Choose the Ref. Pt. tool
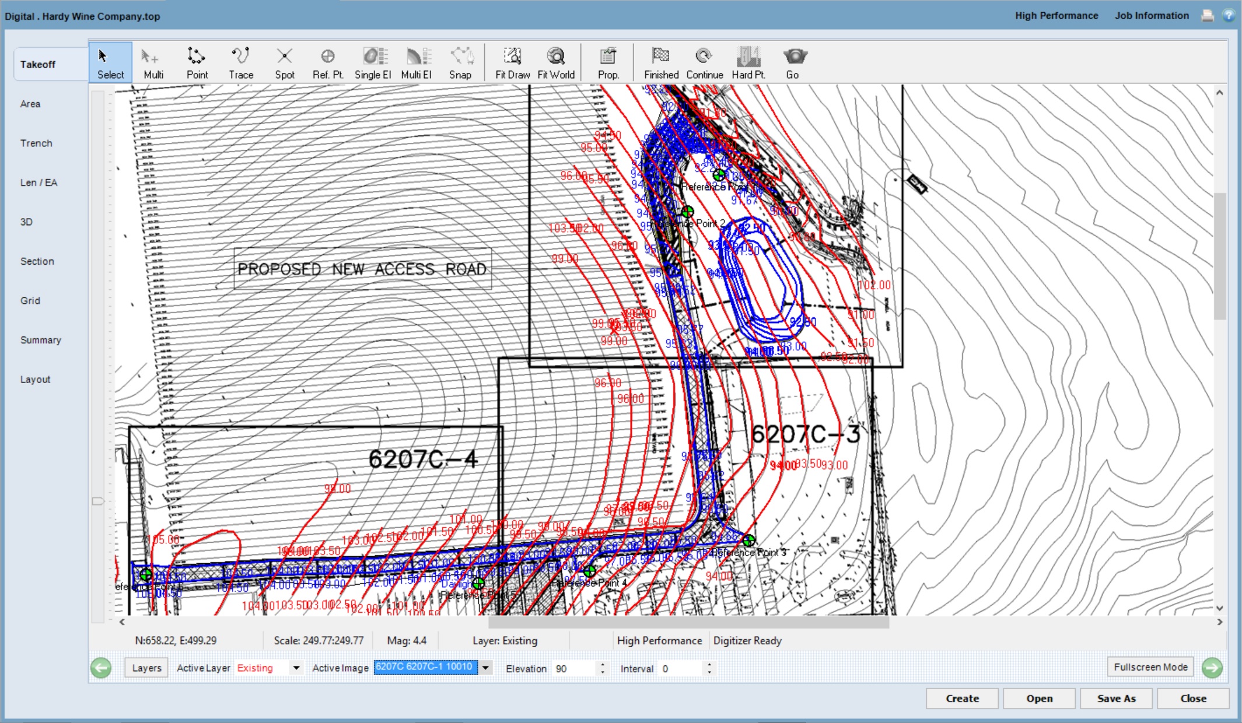Screen dimensions: 1242x723 click(327, 62)
